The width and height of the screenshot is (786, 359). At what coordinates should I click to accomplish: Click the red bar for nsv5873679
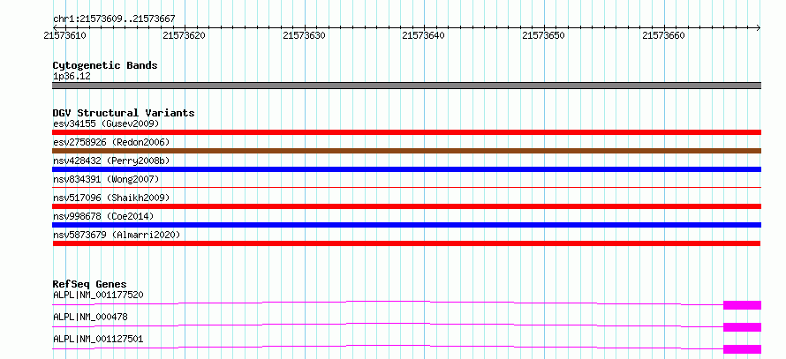coord(406,243)
